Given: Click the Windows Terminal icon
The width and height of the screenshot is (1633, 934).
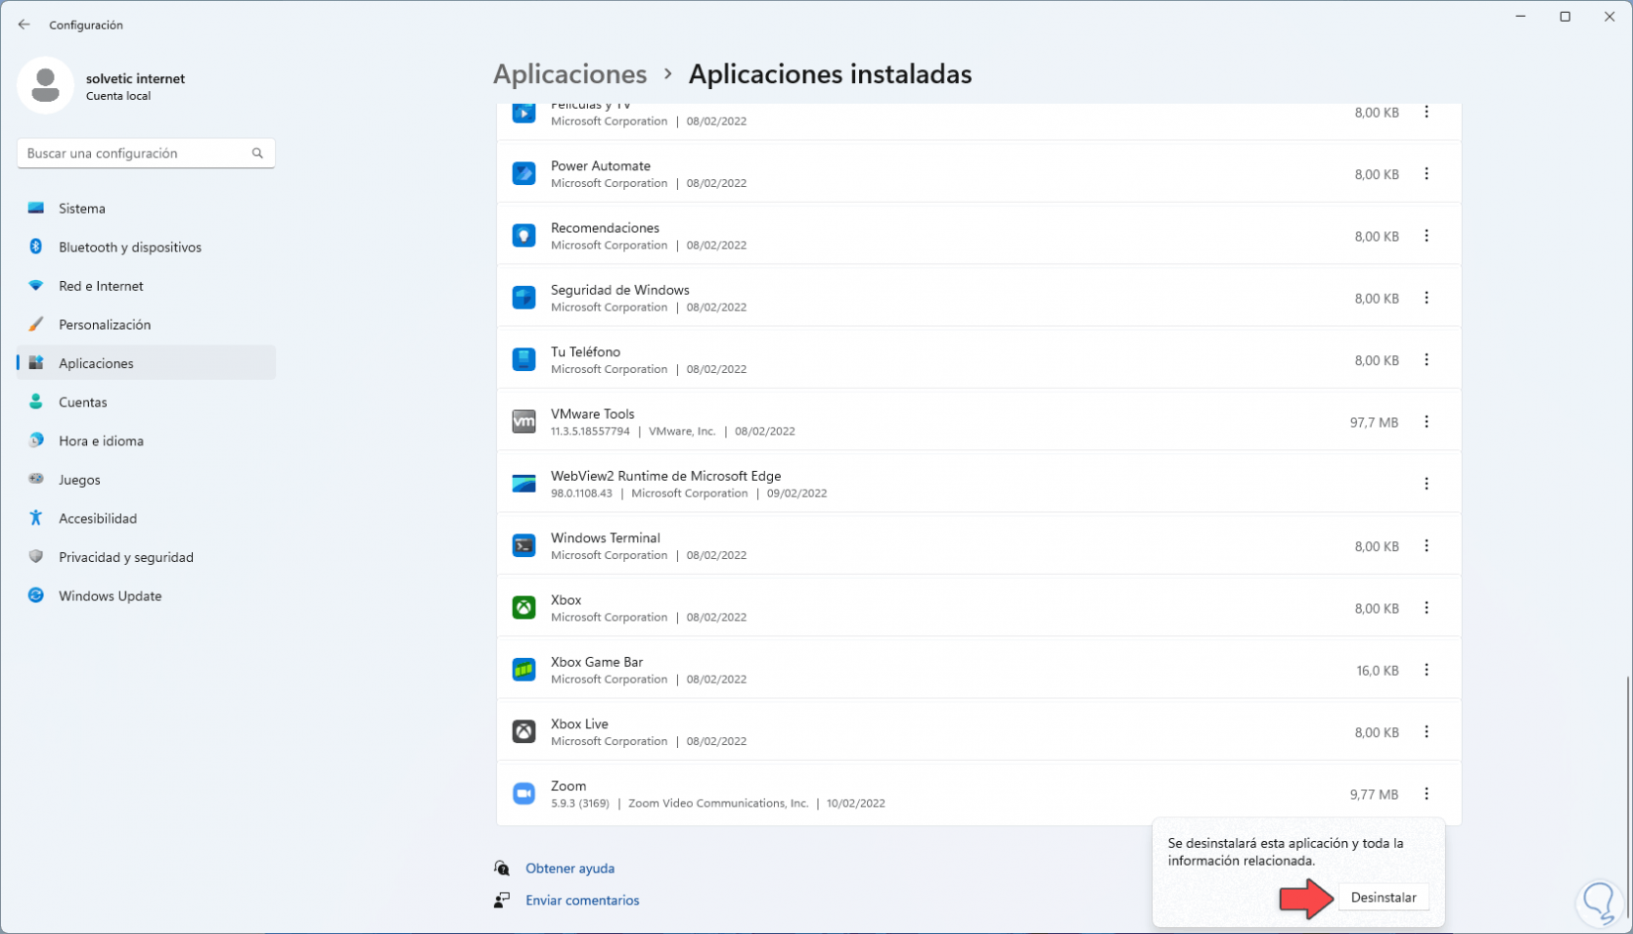Looking at the screenshot, I should 524,546.
